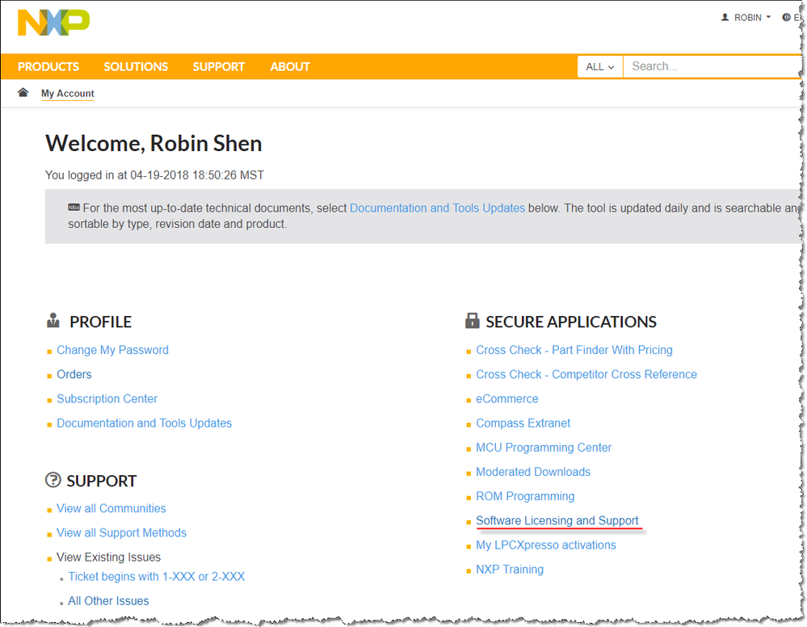
Task: Open Moderated Downloads
Action: (x=533, y=472)
